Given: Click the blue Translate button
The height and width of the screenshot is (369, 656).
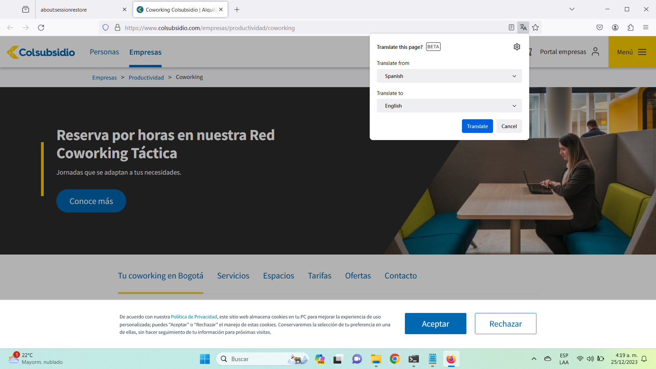Looking at the screenshot, I should pyautogui.click(x=477, y=126).
